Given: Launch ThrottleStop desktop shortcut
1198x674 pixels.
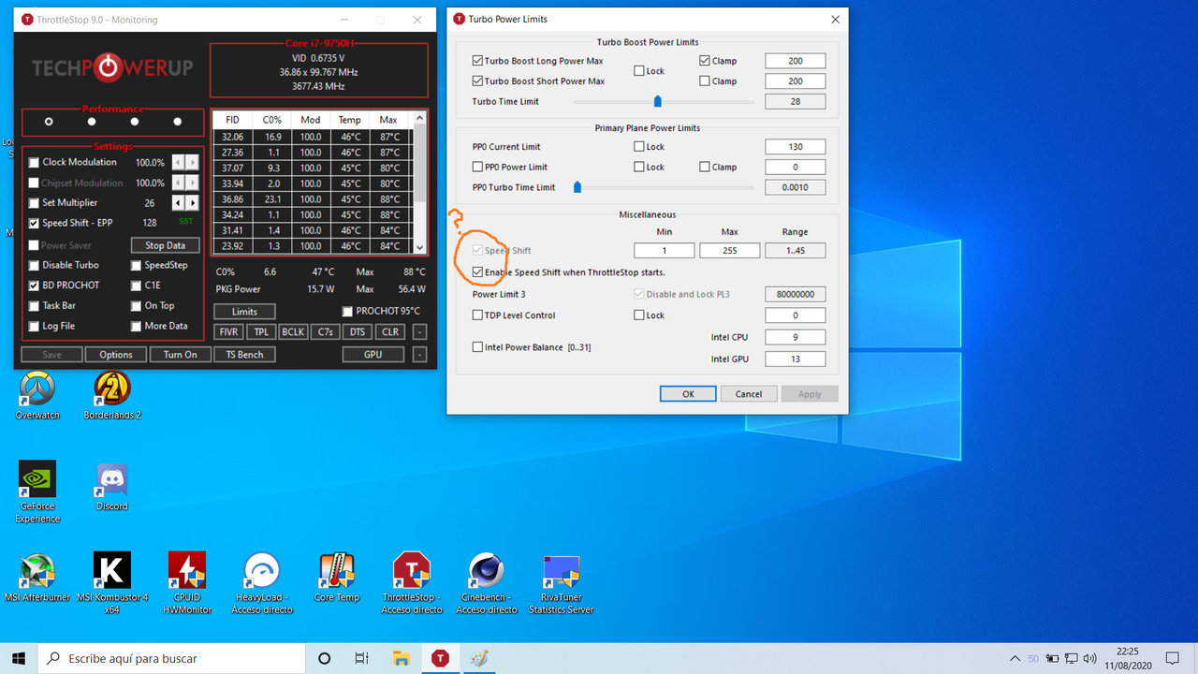Looking at the screenshot, I should [412, 582].
